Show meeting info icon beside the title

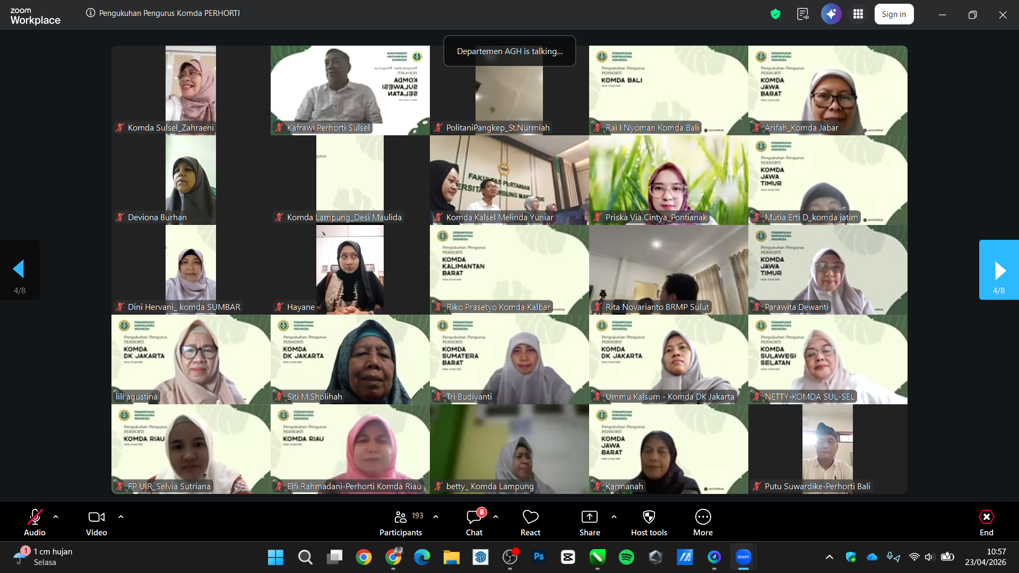click(90, 13)
